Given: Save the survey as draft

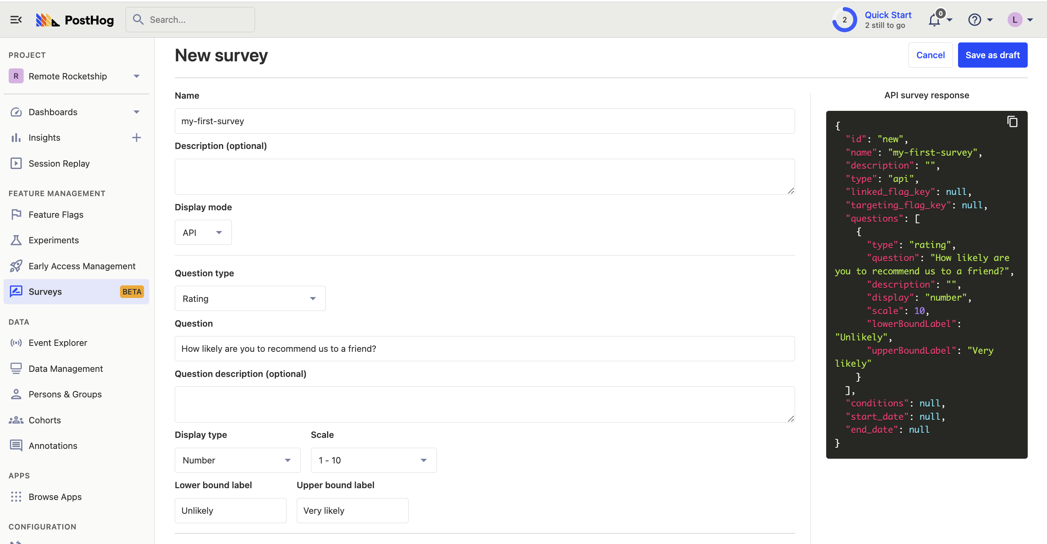Looking at the screenshot, I should tap(992, 55).
